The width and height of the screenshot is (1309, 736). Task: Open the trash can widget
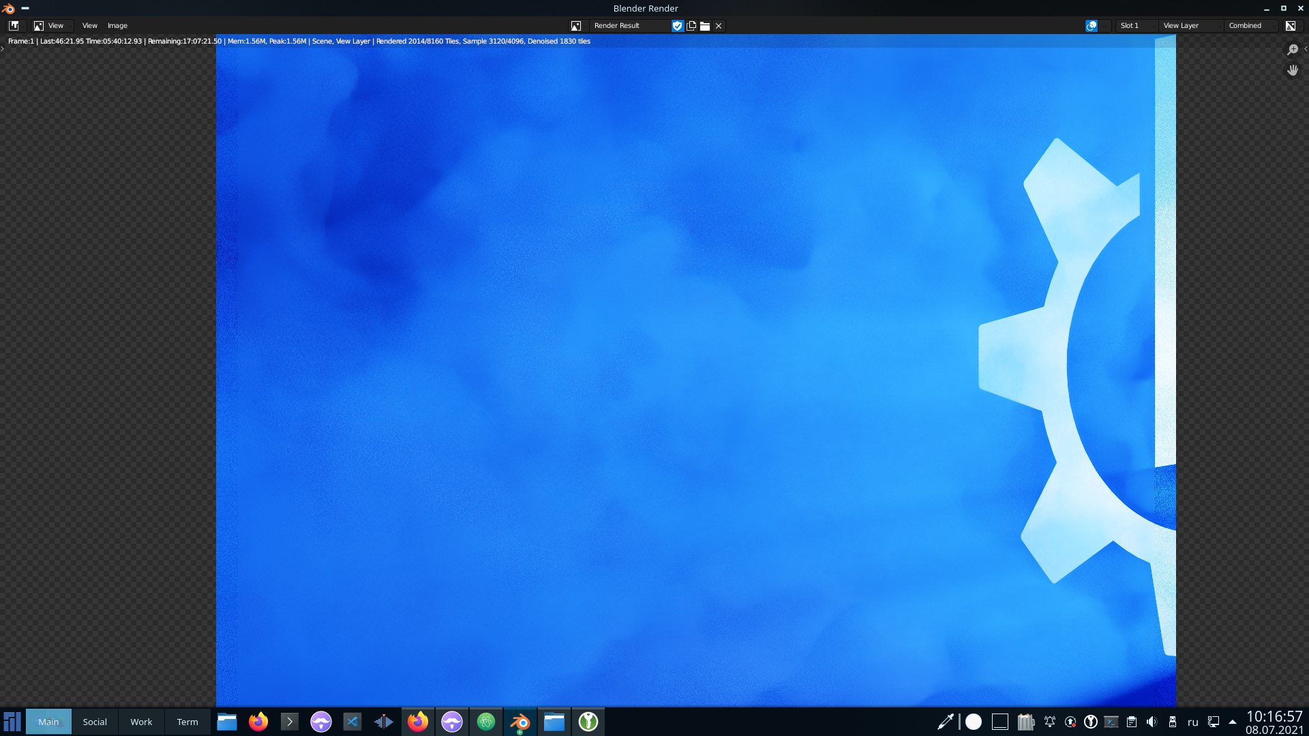(1026, 722)
